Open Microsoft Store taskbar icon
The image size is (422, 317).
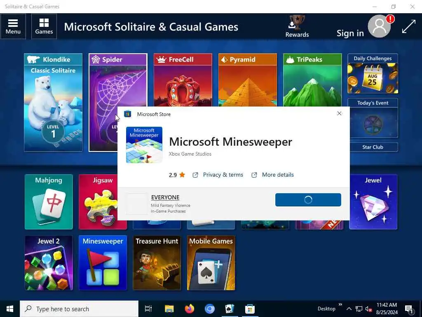[250, 309]
